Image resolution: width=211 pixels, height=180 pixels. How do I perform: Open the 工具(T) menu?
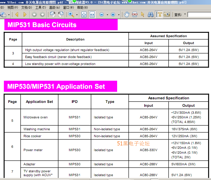(41, 7)
